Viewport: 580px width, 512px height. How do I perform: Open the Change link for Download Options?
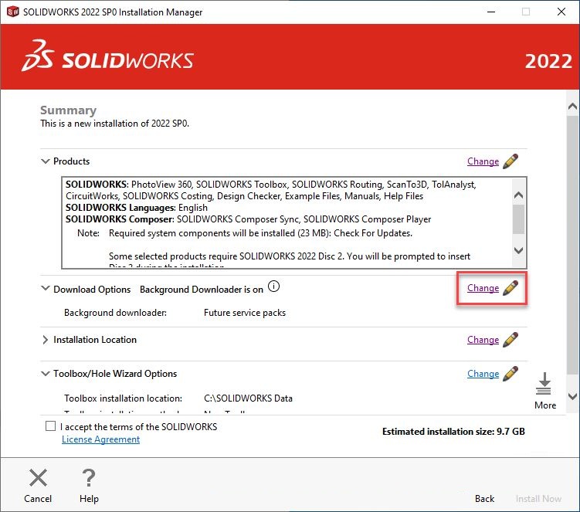(x=483, y=288)
